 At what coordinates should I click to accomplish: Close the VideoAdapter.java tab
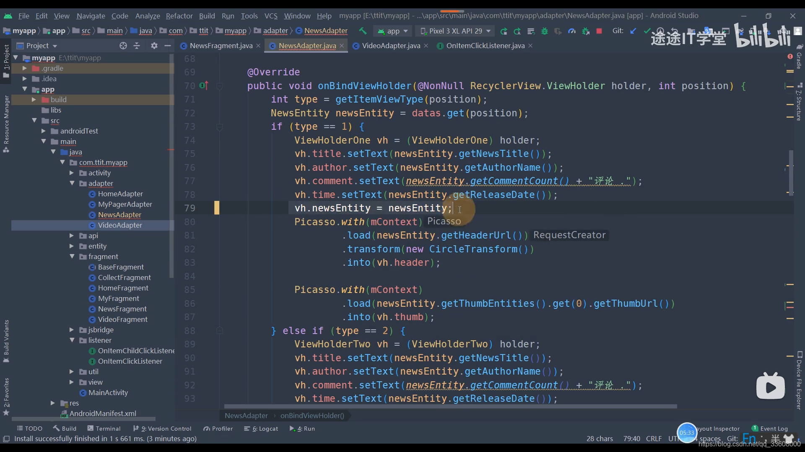pos(426,46)
